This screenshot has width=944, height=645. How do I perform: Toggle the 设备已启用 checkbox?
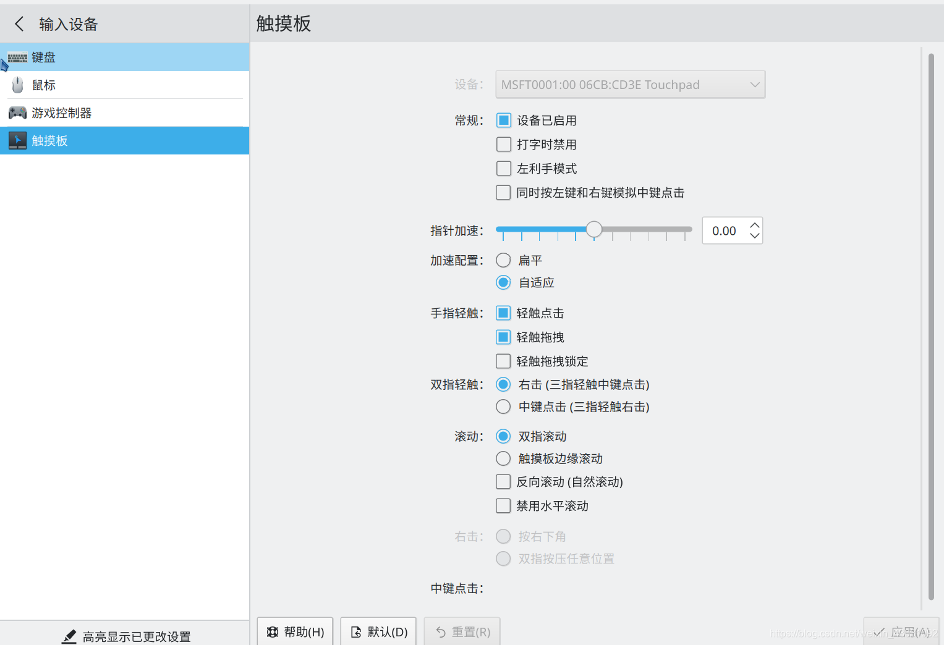point(504,120)
